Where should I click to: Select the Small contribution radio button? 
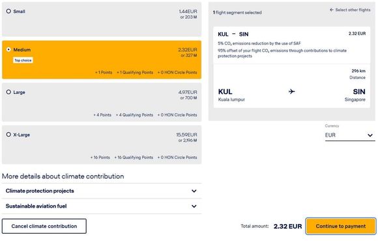tap(8, 11)
